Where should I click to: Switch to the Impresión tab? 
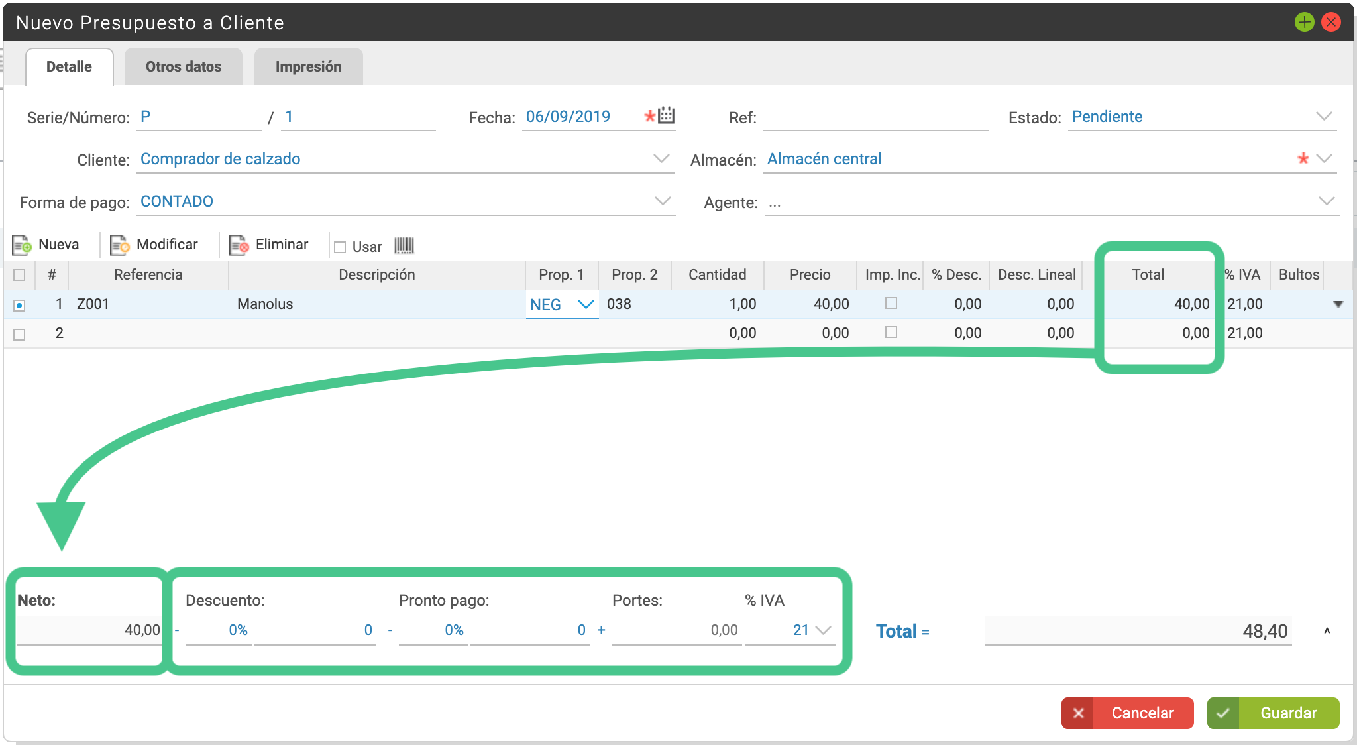point(308,66)
